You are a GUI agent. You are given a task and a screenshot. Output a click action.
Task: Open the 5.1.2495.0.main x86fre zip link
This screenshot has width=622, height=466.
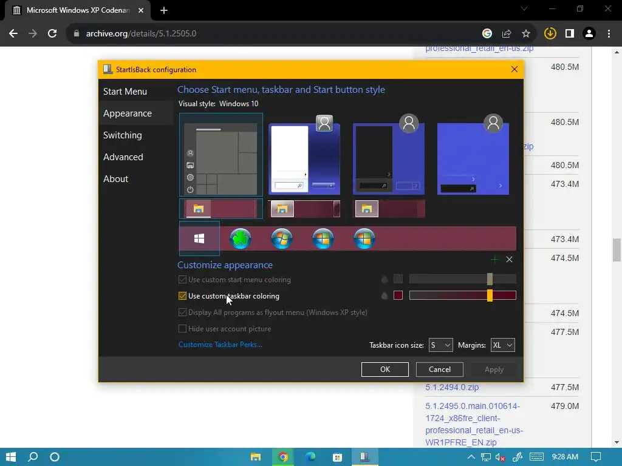474,424
